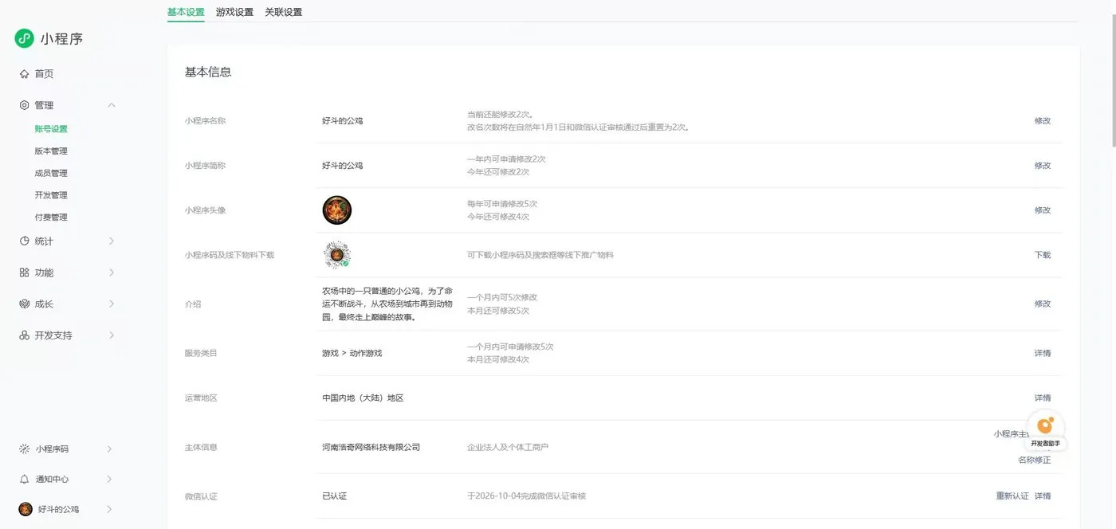Viewport: 1116px width, 529px height.
Task: Click the pie chart icon beside 统计
Action: pos(24,241)
